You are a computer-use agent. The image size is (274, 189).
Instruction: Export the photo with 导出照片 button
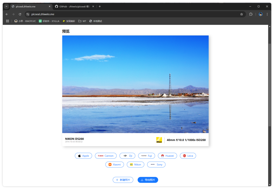pyautogui.click(x=148, y=180)
